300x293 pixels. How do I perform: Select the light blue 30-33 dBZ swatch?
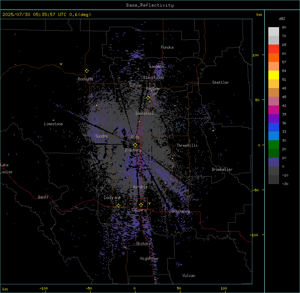point(274,136)
